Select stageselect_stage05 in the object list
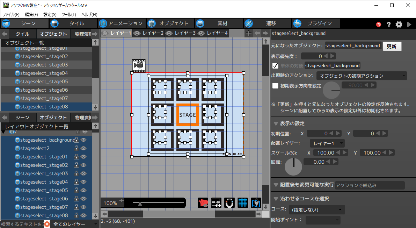This screenshot has height=228, width=416. pyautogui.click(x=44, y=81)
